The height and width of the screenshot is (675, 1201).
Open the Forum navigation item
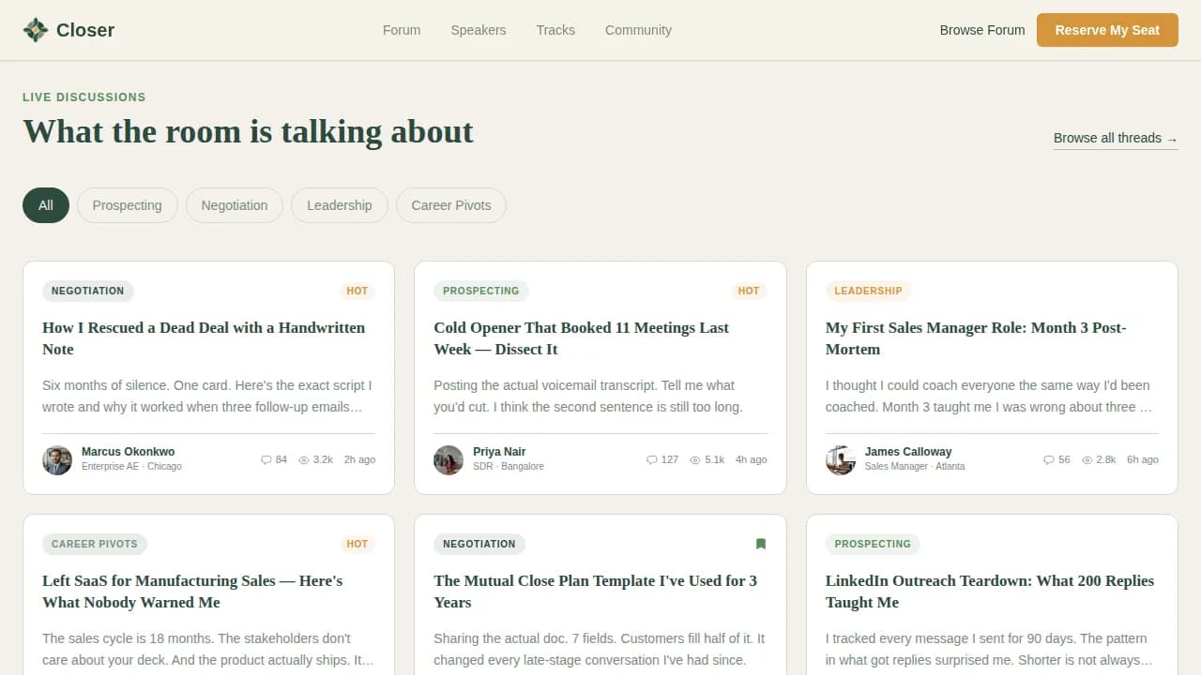[402, 30]
